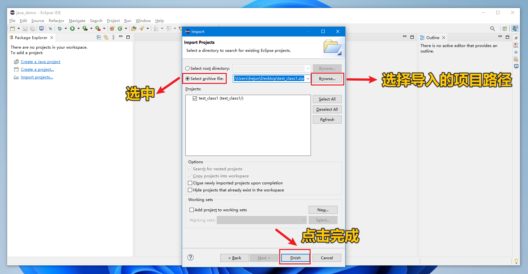Click the Open Perspective icon

pos(505,28)
